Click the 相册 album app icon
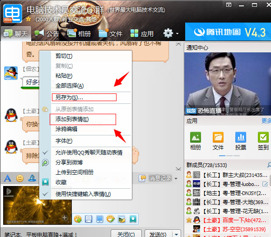 pos(196,137)
